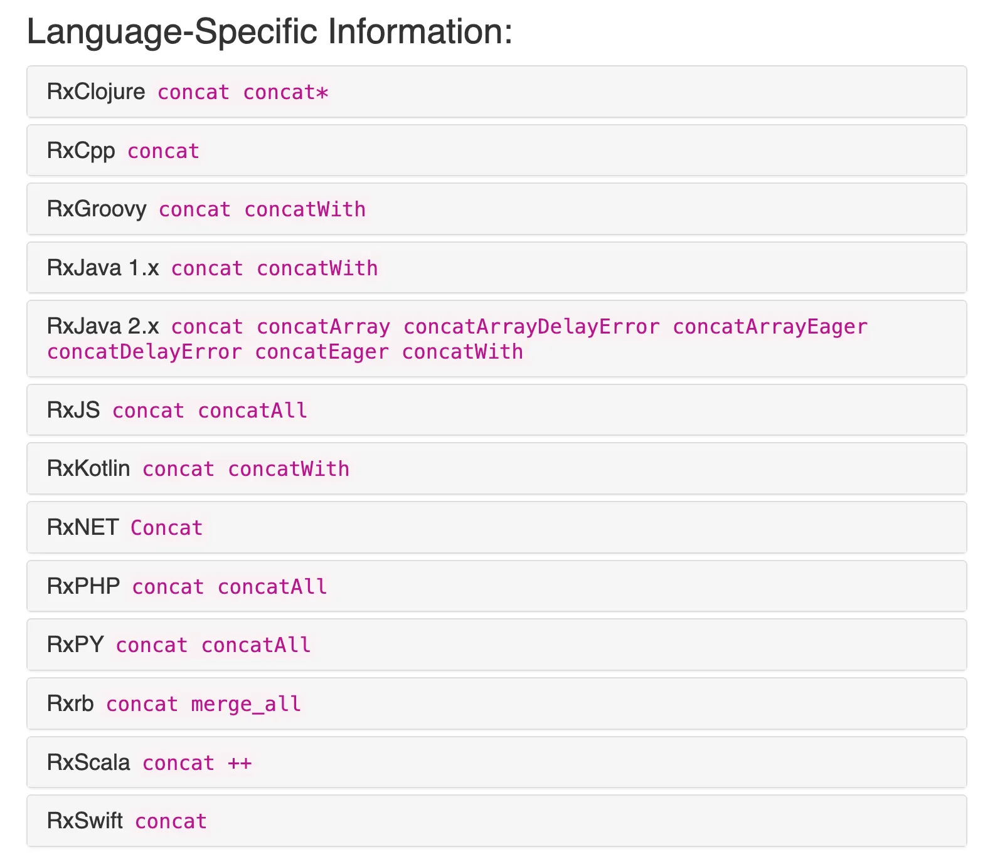
Task: Open the concatDelayError operator link
Action: (x=144, y=352)
